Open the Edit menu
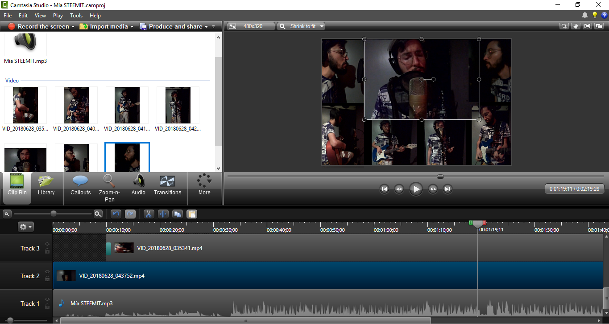Image resolution: width=609 pixels, height=324 pixels. click(x=23, y=16)
